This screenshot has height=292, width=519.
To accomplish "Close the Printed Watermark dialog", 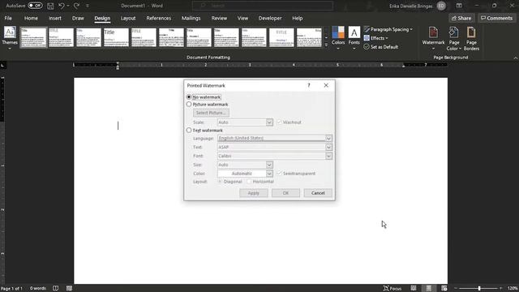I will click(326, 85).
